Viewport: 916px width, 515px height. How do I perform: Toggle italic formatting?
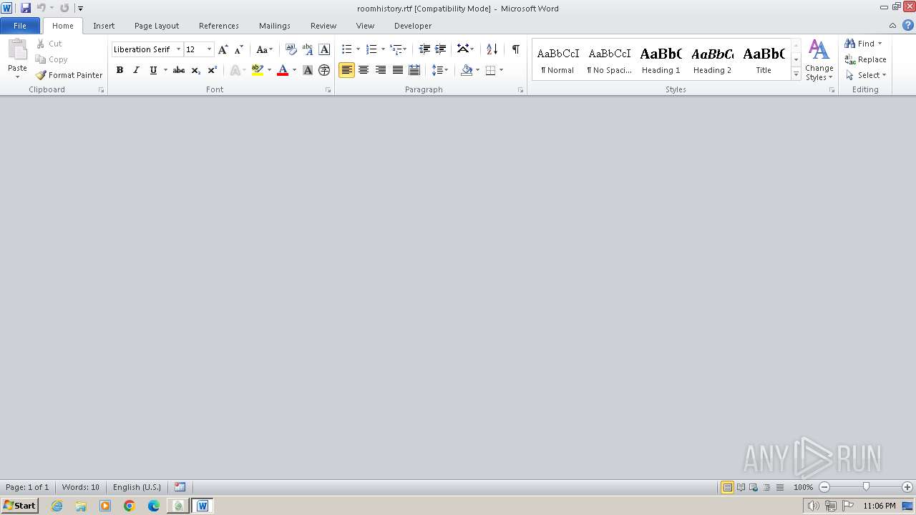tap(136, 70)
